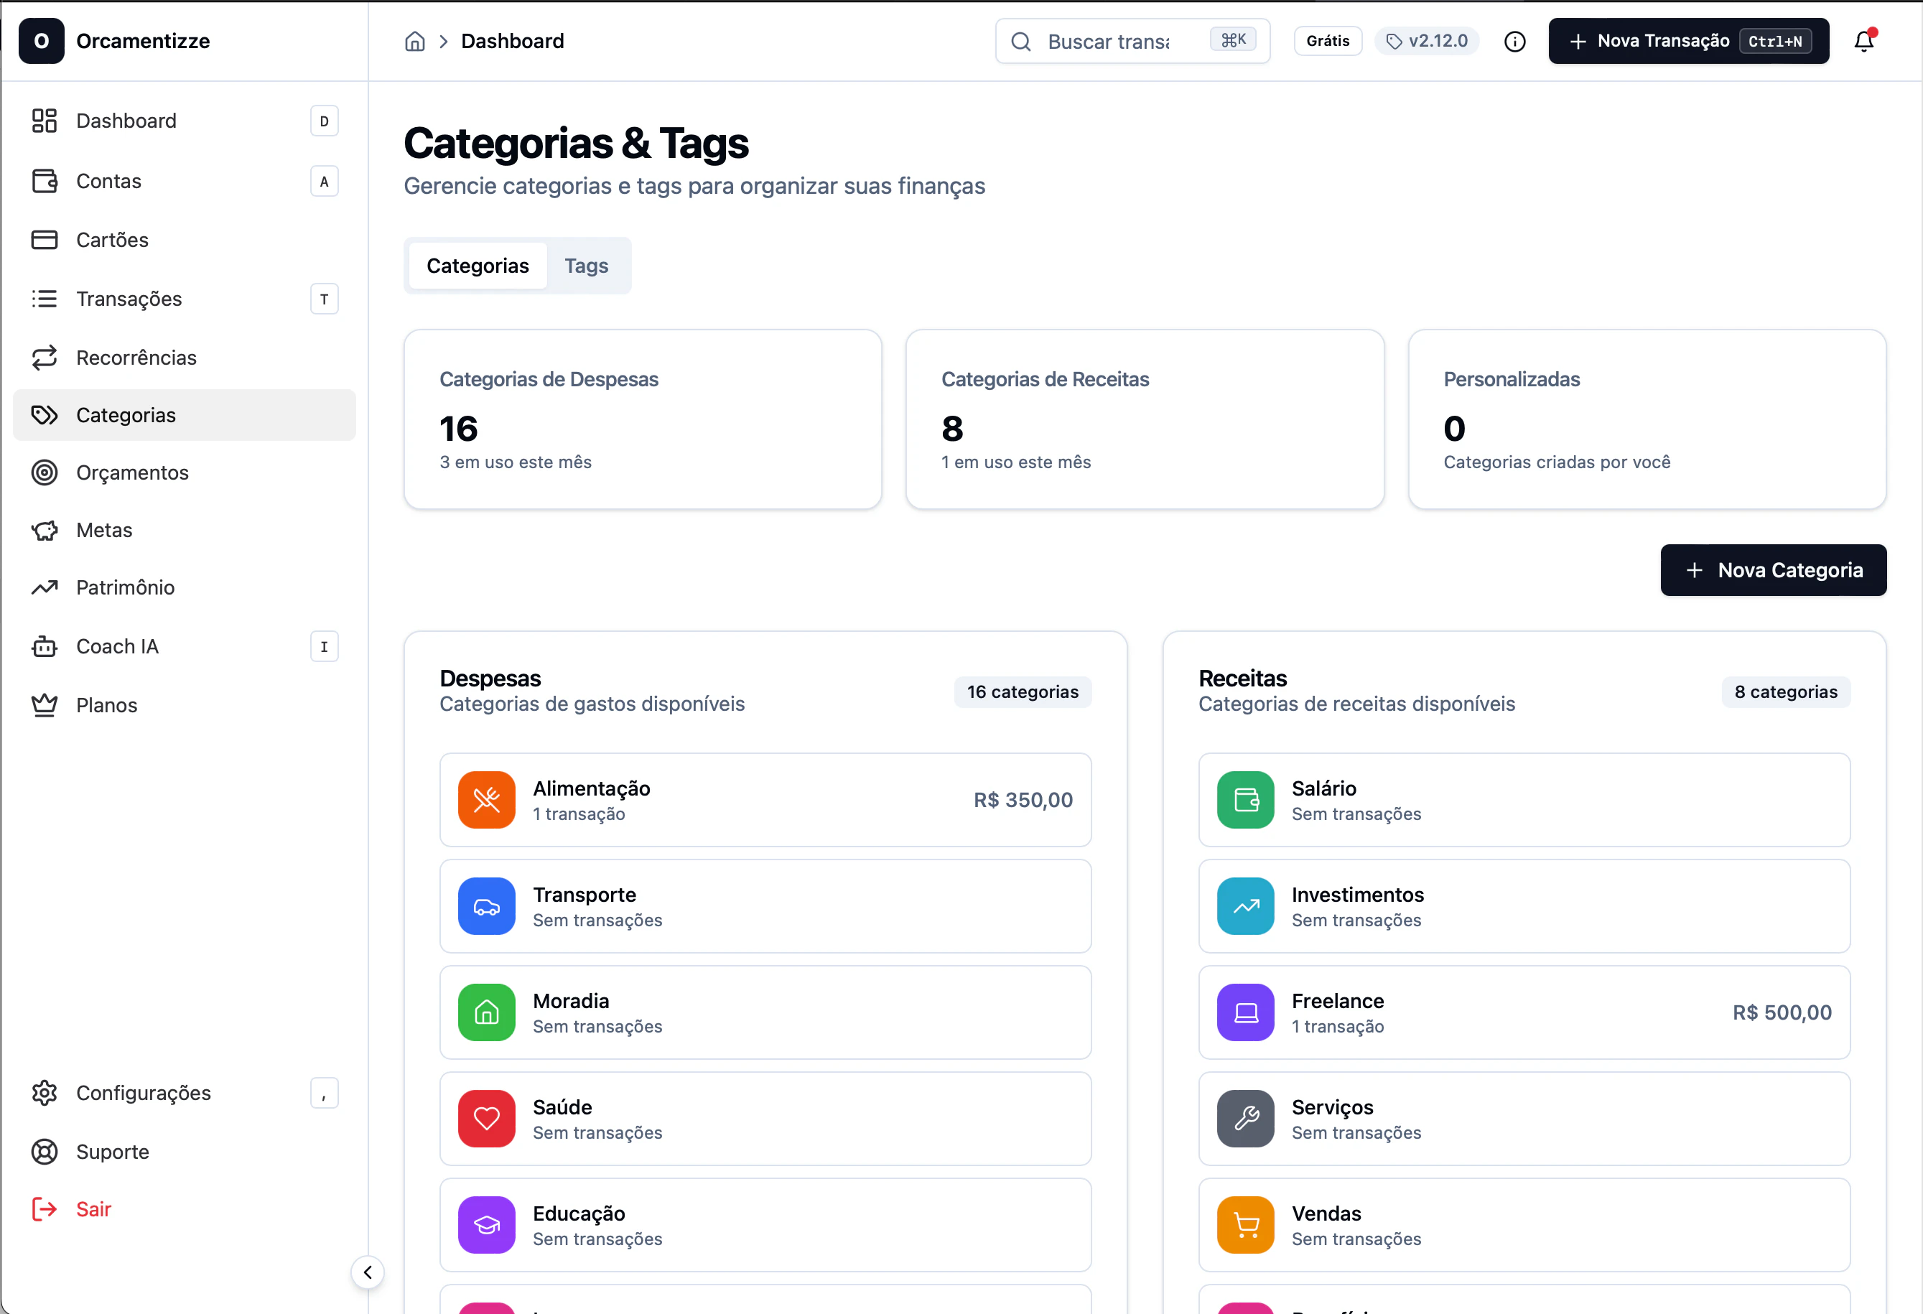Click the Grátis plan badge
The image size is (1923, 1314).
pos(1327,42)
